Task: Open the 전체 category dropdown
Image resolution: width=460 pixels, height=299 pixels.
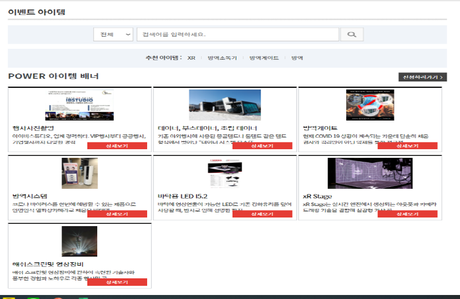Action: (113, 34)
